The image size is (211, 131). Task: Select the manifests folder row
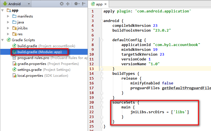click(x=44, y=16)
